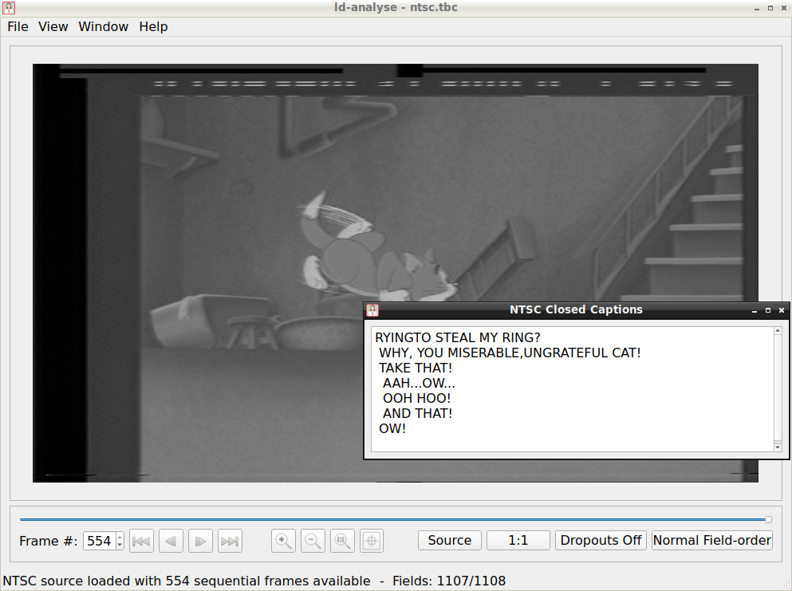This screenshot has width=792, height=591.
Task: Maximize the ld-analyse main window
Action: 770,8
